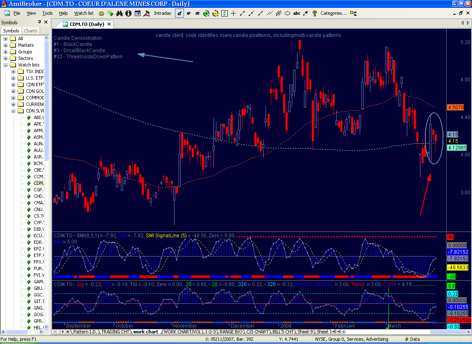
Task: Toggle the daily 'd' interval button
Action: 179,13
